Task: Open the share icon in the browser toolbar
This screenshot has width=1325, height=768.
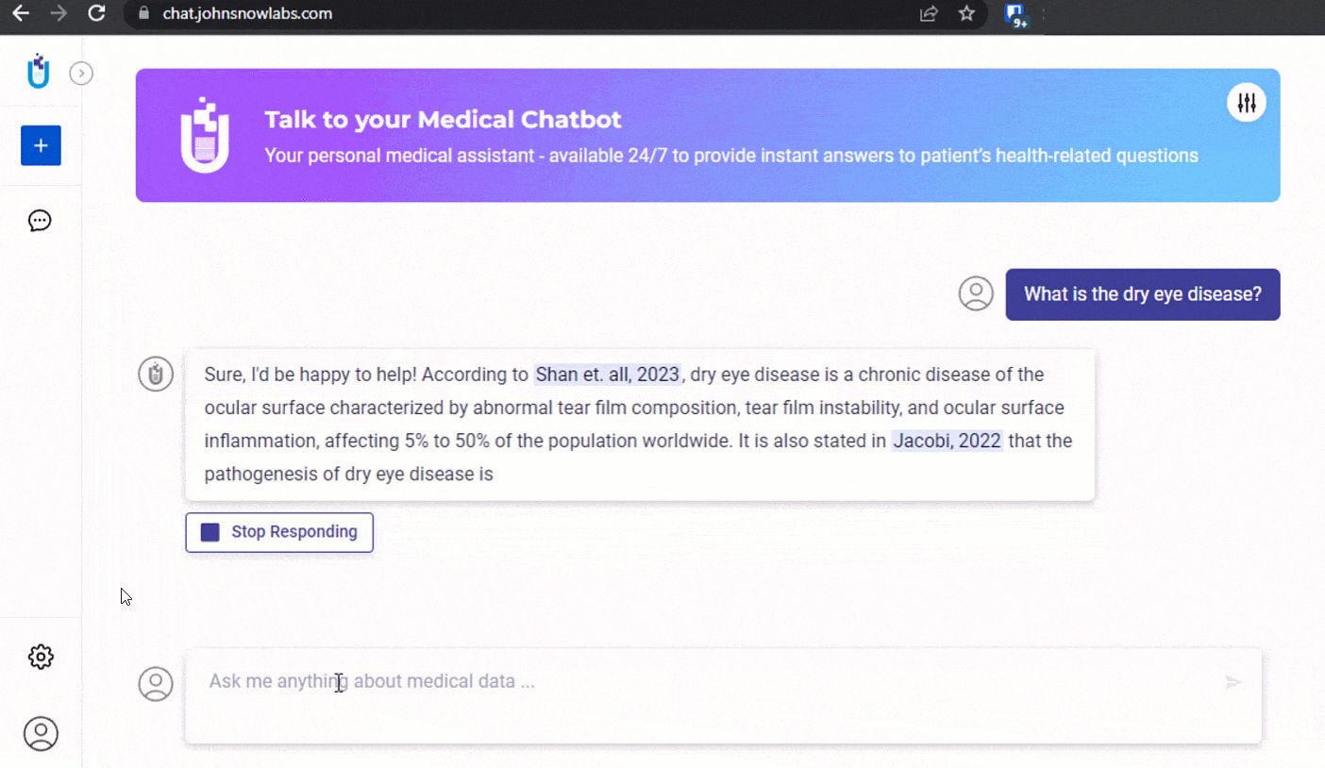Action: (x=928, y=14)
